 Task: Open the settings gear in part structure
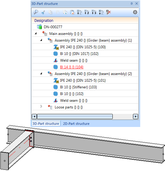(x=135, y=12)
